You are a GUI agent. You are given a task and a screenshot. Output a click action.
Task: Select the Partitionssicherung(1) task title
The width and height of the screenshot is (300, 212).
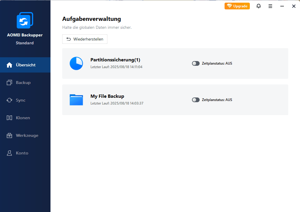[x=115, y=60]
